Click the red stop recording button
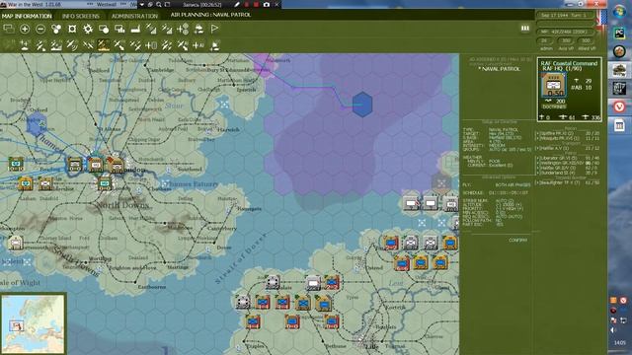632x355 pixels. click(x=257, y=4)
